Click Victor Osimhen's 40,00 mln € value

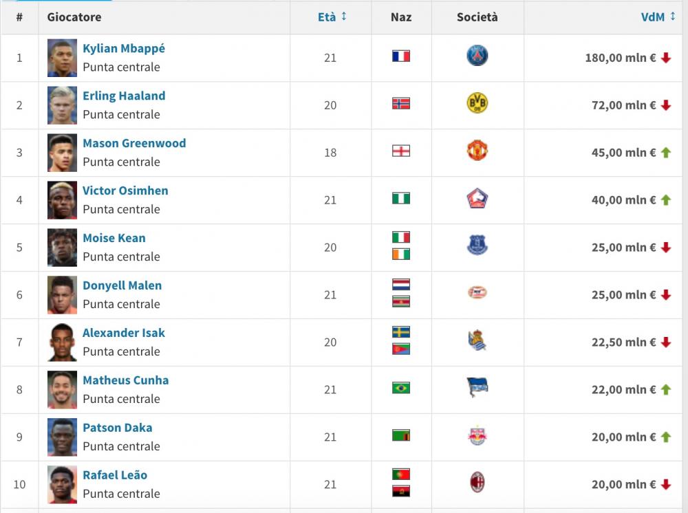point(623,200)
